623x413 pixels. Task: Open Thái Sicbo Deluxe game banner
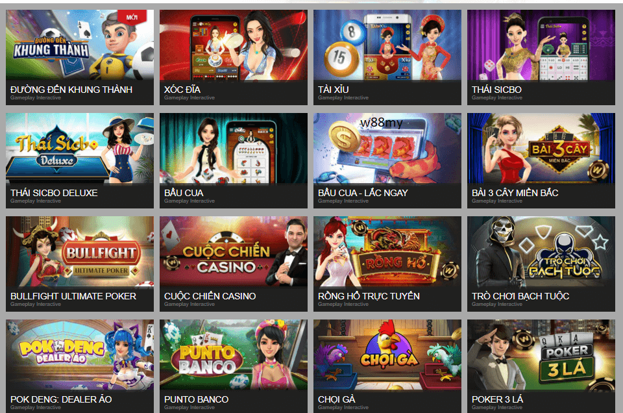[x=79, y=148]
